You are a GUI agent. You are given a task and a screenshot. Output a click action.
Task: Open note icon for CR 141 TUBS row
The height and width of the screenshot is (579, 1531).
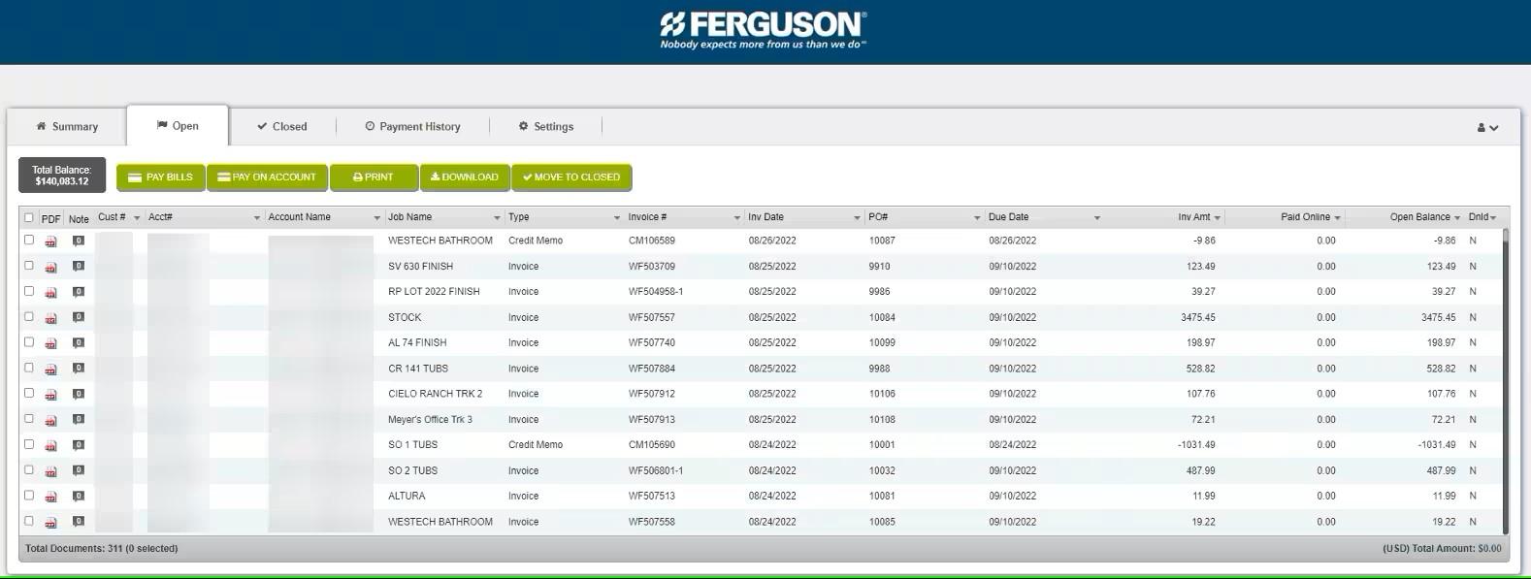point(79,369)
